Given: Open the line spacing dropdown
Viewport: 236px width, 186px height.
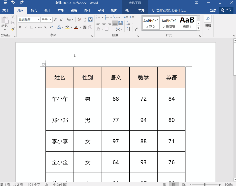Looking at the screenshot, I should pyautogui.click(x=130, y=23).
